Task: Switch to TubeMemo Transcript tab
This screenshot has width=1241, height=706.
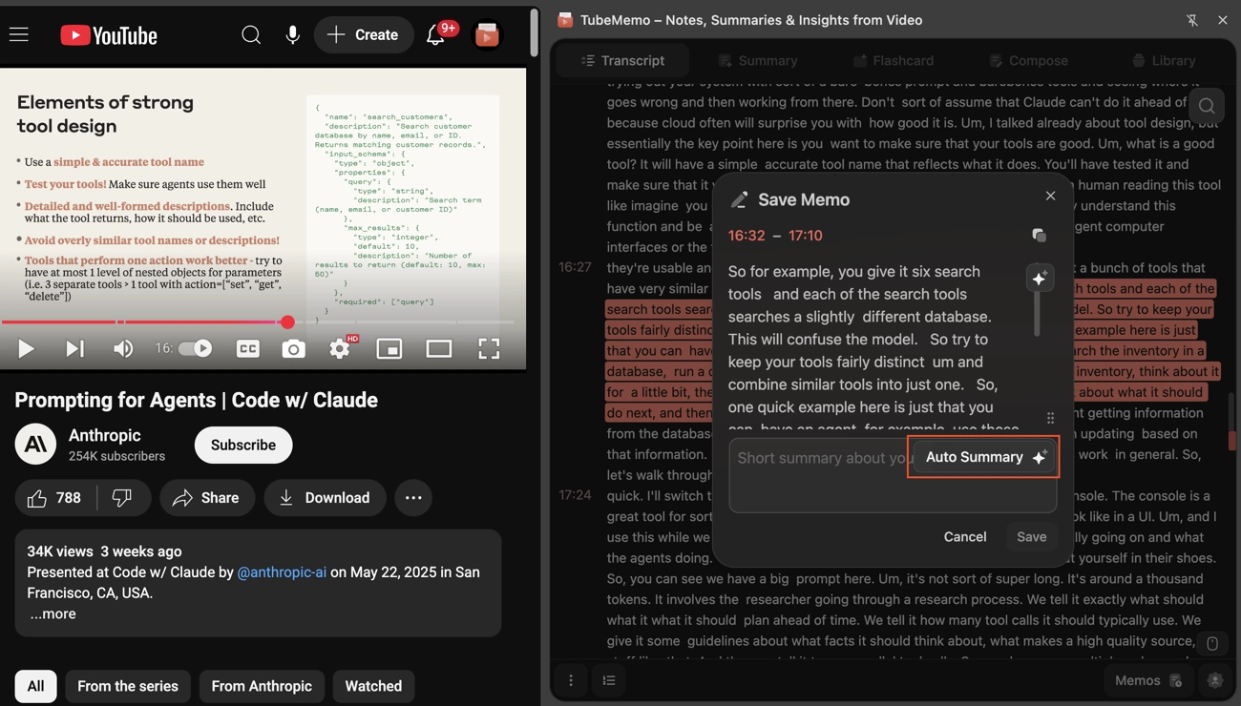Action: [623, 60]
